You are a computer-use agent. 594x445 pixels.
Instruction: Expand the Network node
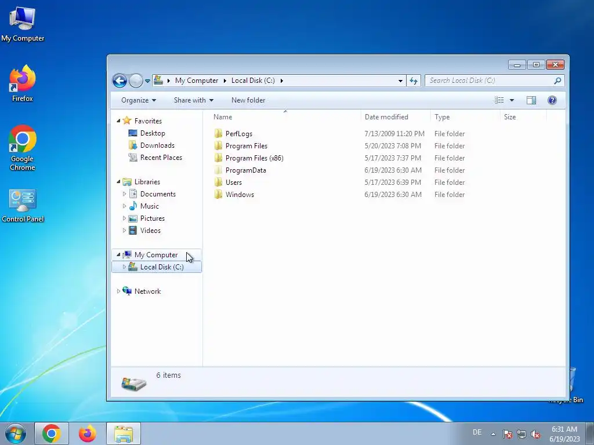(118, 291)
